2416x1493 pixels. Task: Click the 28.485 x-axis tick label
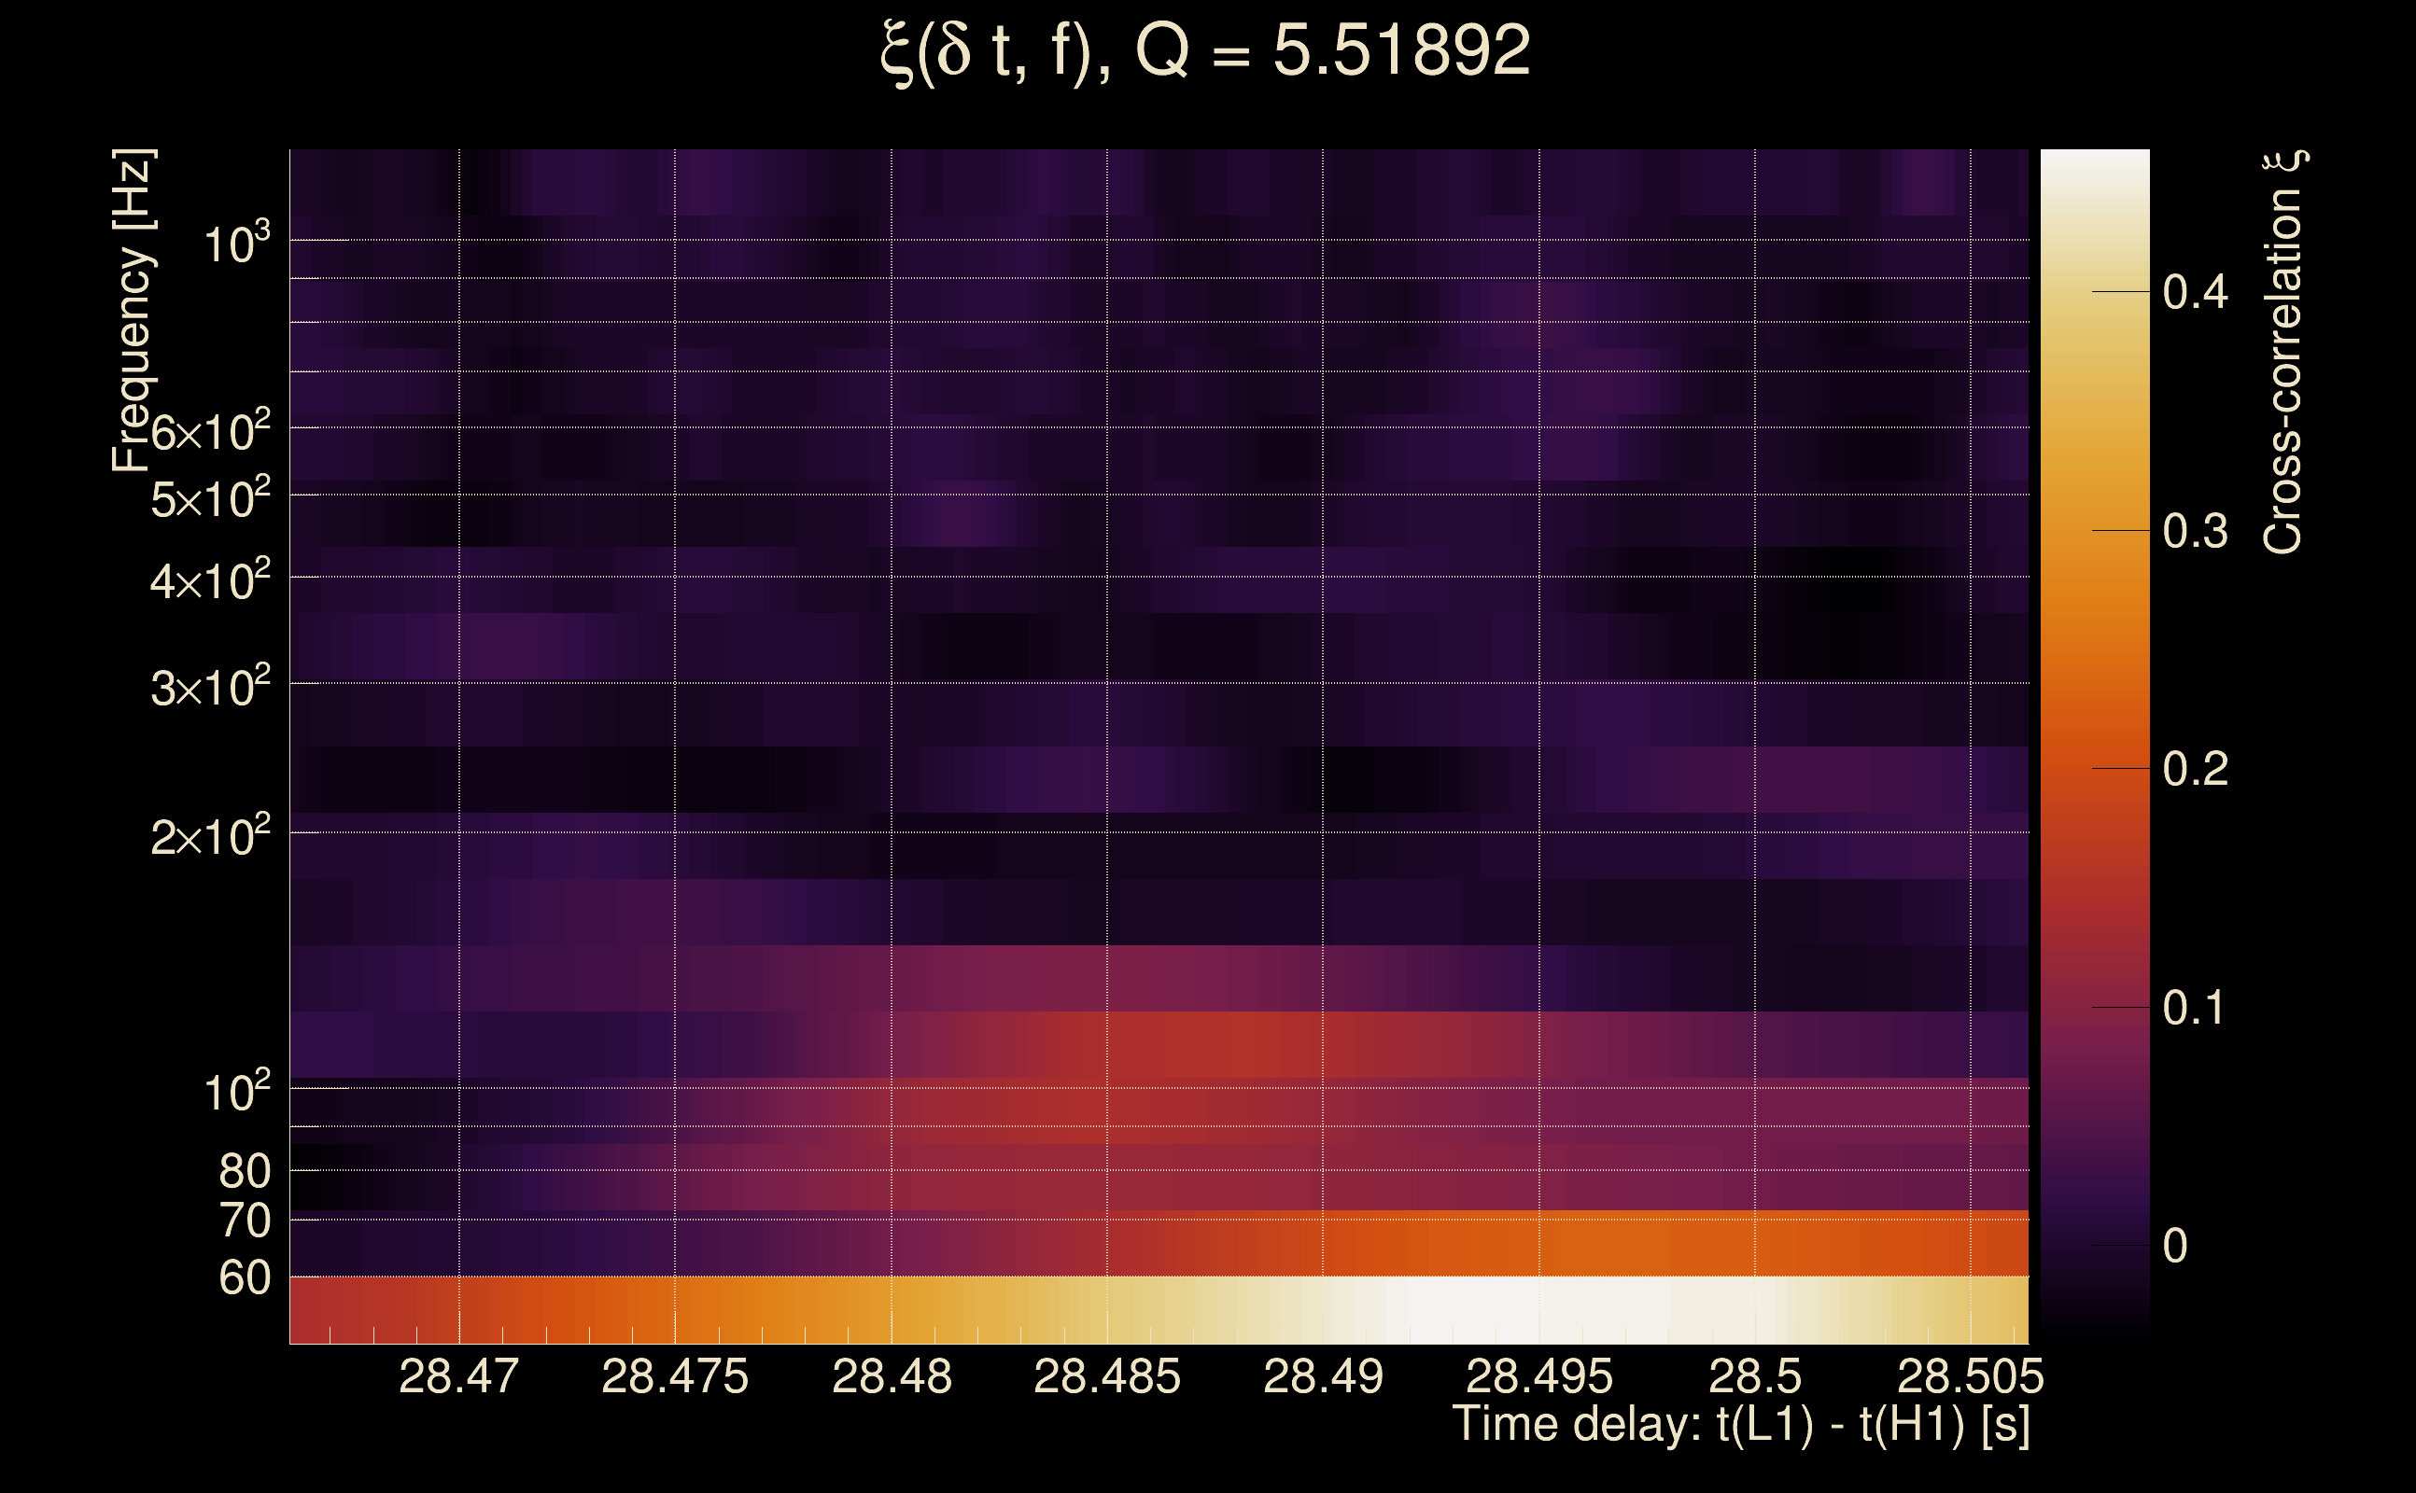click(1106, 1376)
